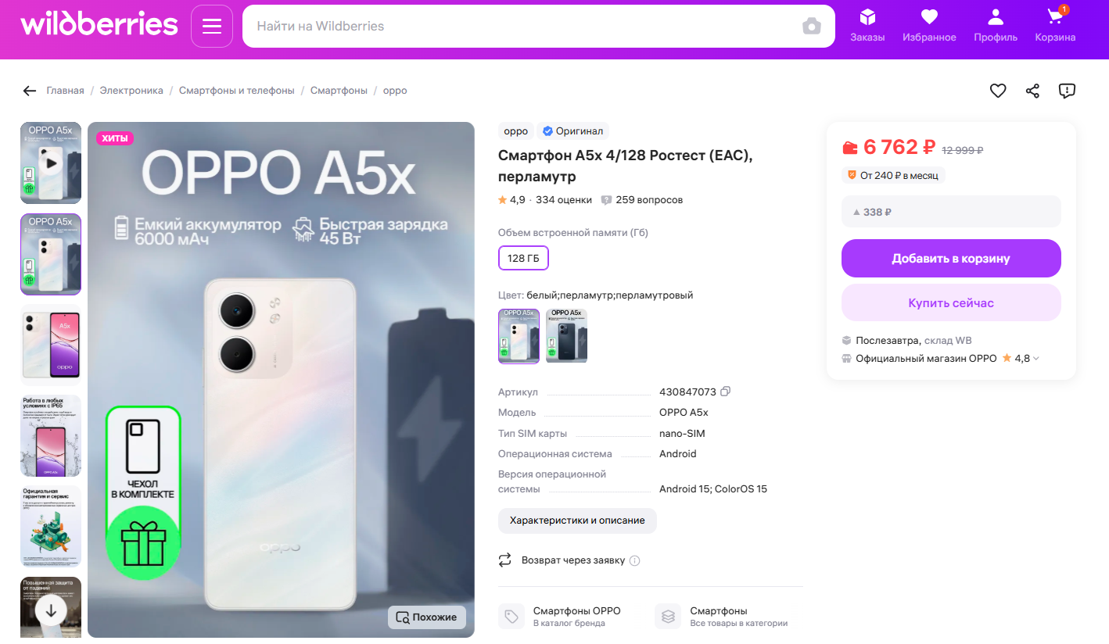1109x644 pixels.
Task: Select the 128 ГБ memory option
Action: [523, 258]
